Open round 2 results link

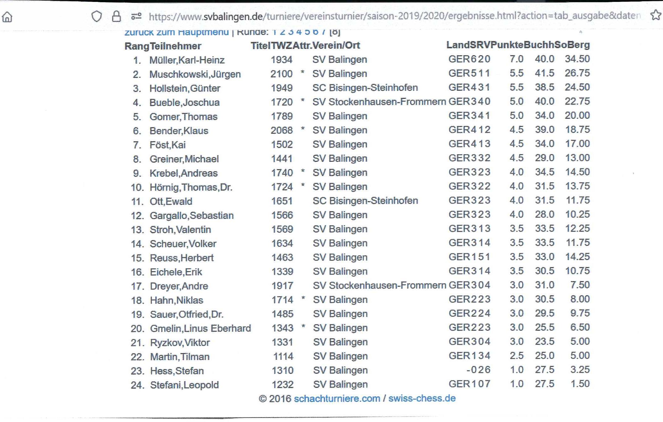(x=282, y=32)
